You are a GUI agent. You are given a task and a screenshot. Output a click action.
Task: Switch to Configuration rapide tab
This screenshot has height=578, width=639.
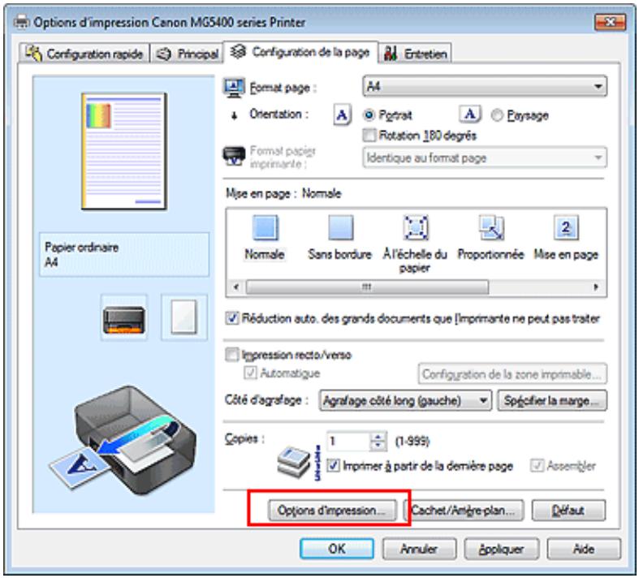[x=84, y=54]
